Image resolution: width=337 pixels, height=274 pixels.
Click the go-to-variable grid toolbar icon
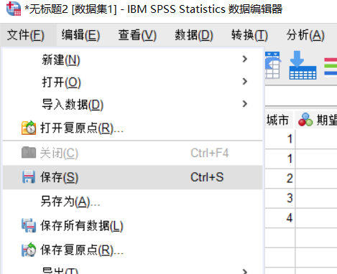click(272, 65)
